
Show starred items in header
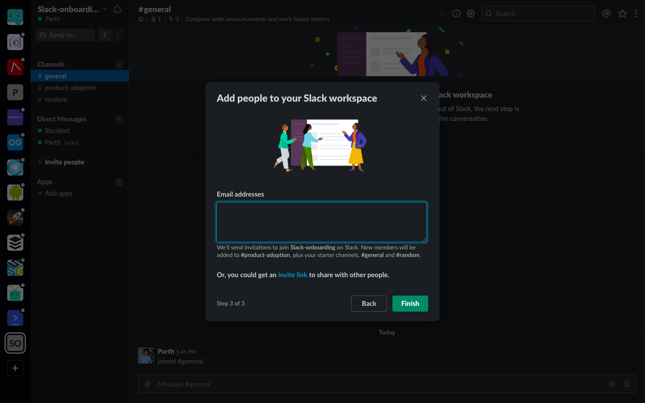[623, 13]
